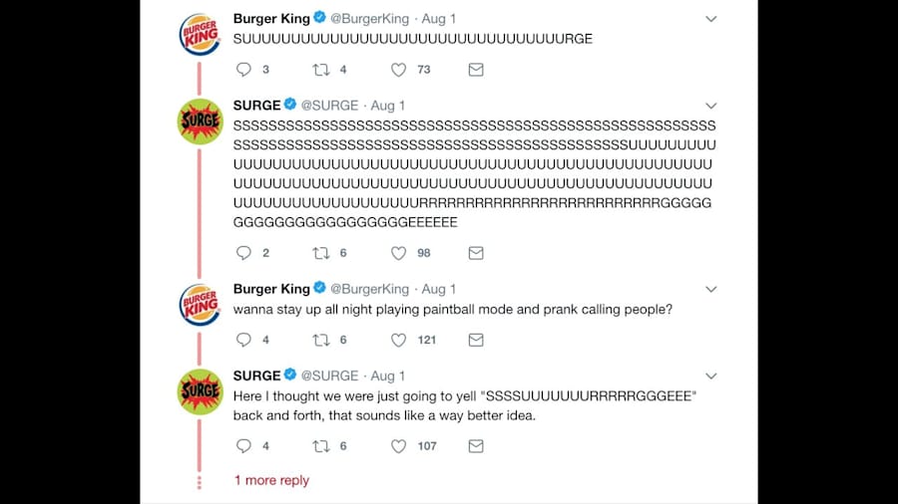
Task: Open Burger King's avatar on first tweet
Action: tap(200, 34)
